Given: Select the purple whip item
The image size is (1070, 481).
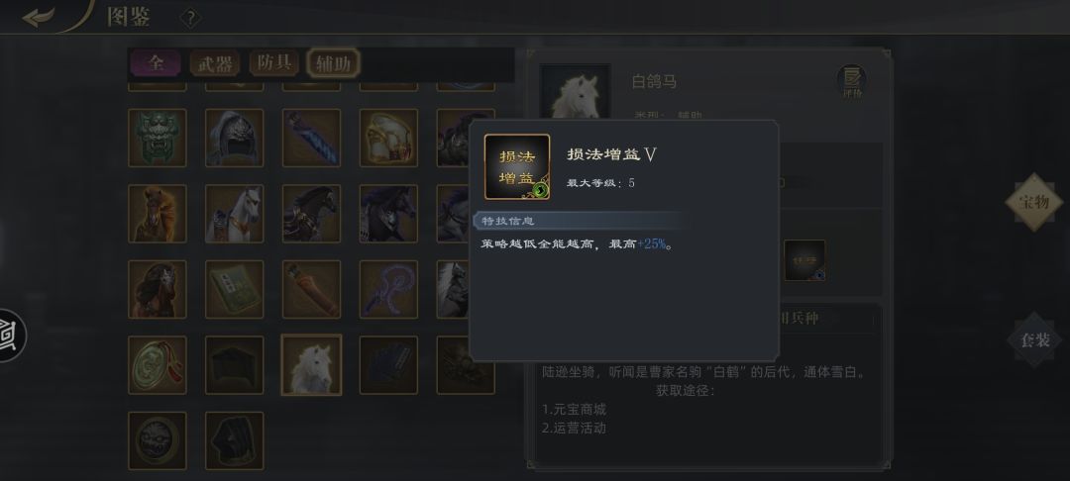Looking at the screenshot, I should [x=388, y=289].
